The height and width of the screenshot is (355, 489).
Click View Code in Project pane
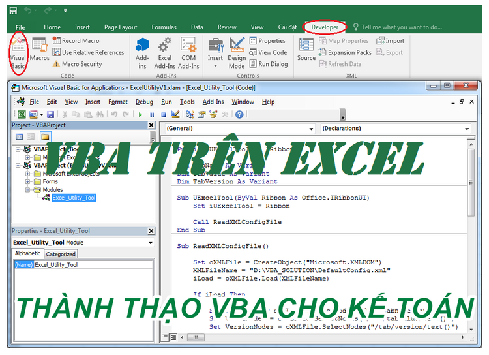coord(20,137)
